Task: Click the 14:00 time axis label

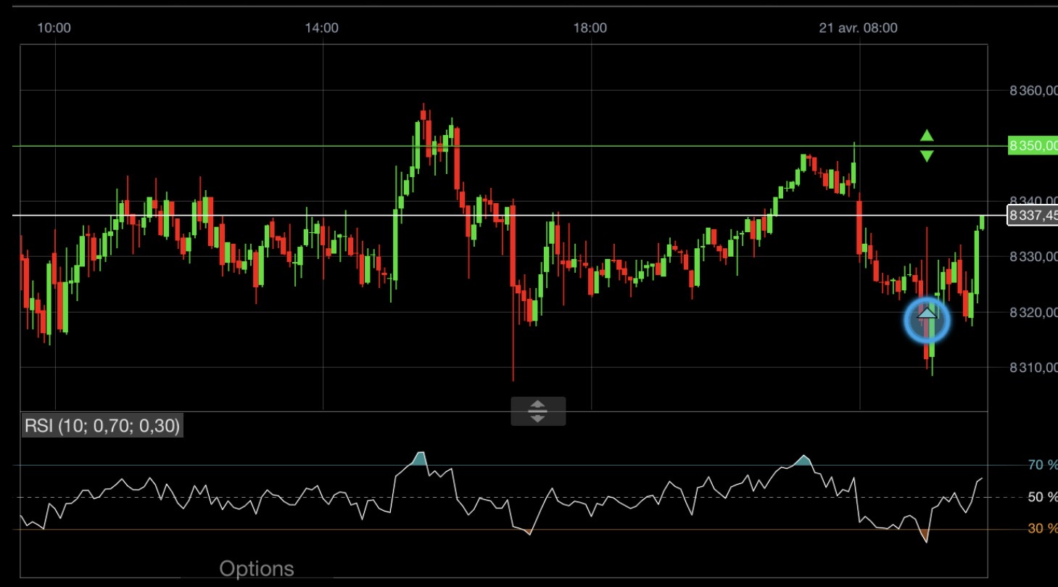Action: [x=321, y=28]
